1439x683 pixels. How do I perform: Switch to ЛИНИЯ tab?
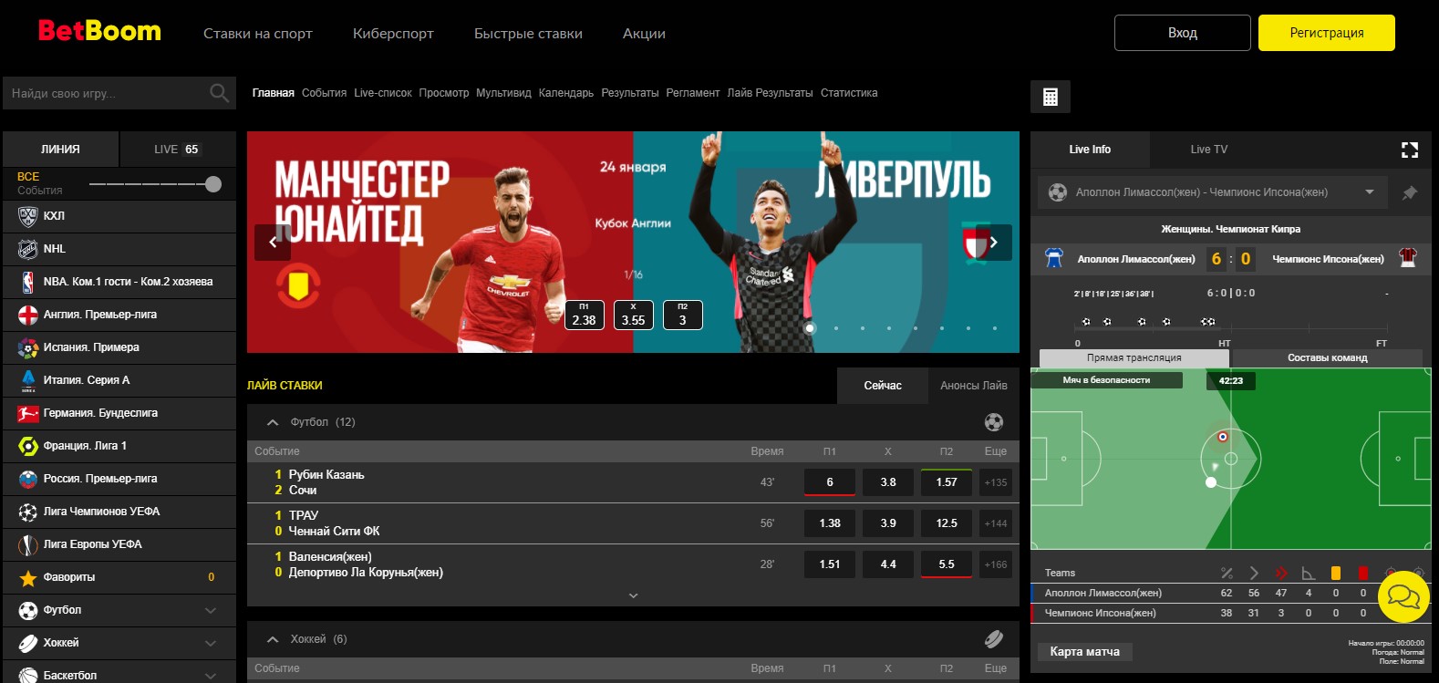click(x=60, y=149)
